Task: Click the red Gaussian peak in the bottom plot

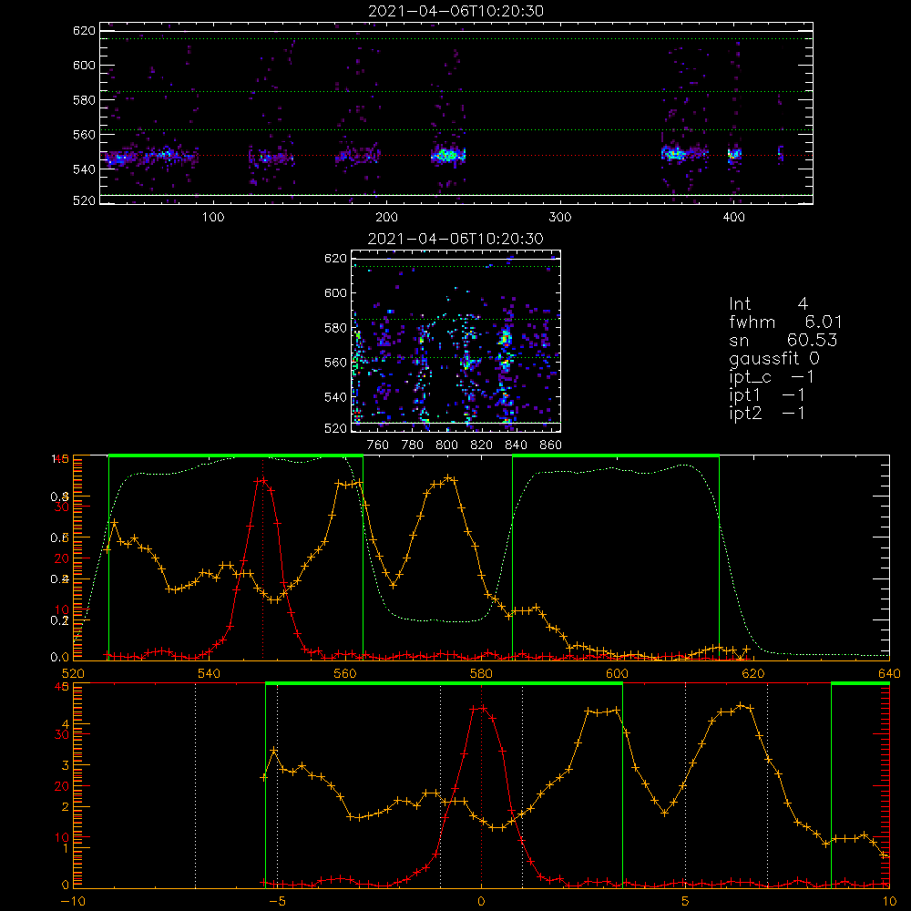Action: (x=481, y=708)
